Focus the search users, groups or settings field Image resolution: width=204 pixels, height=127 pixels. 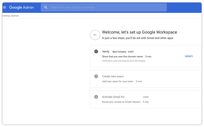point(104,7)
